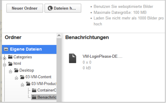This screenshot has height=103, width=166.
Task: Select the highlighted Benachric folder
Action: coord(44,97)
